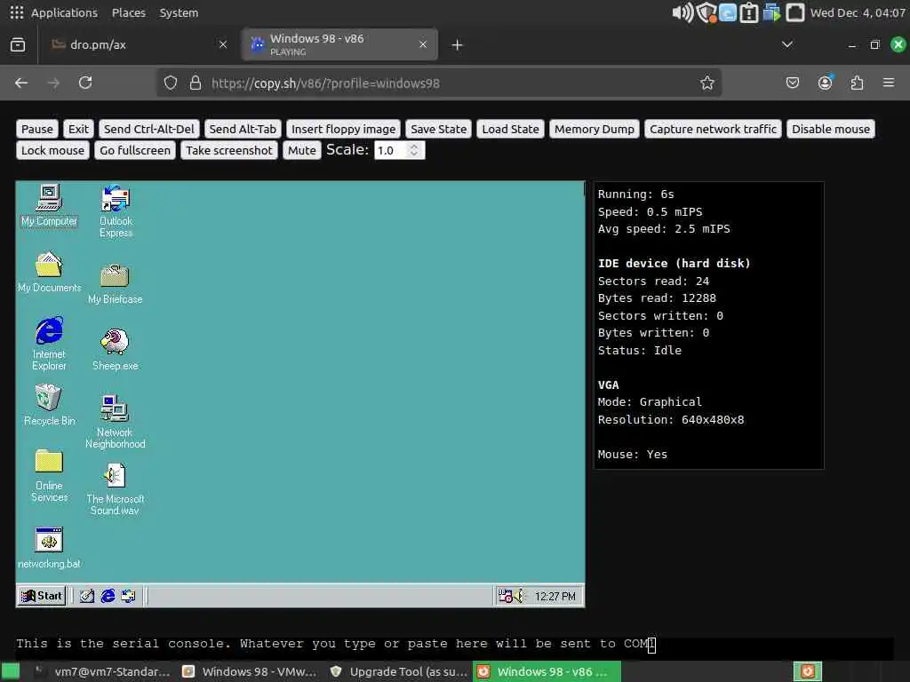Open the Firefox hamburger menu
The image size is (910, 682).
tap(889, 83)
